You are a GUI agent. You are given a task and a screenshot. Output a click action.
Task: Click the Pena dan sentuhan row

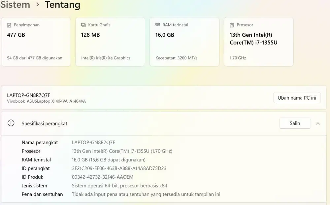(x=42, y=194)
